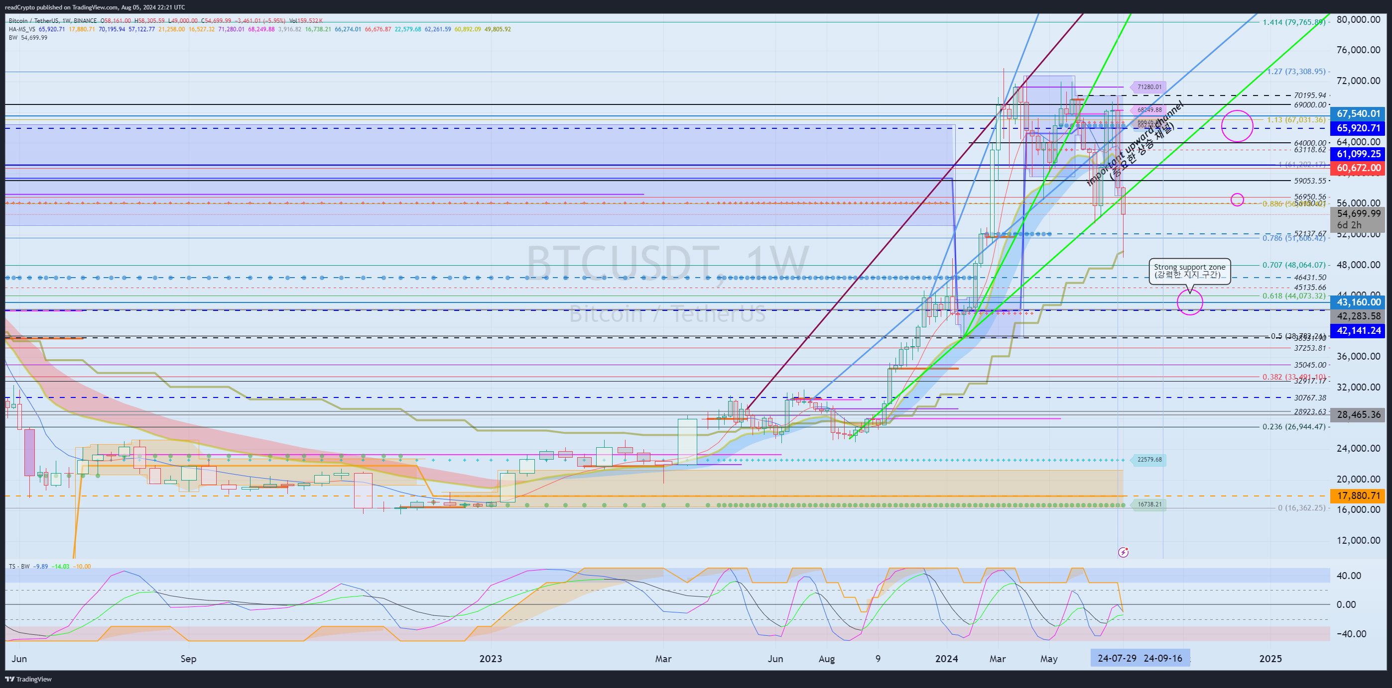Click the TradingView logo in bottom corner
Viewport: 1392px width, 688px height.
click(29, 679)
